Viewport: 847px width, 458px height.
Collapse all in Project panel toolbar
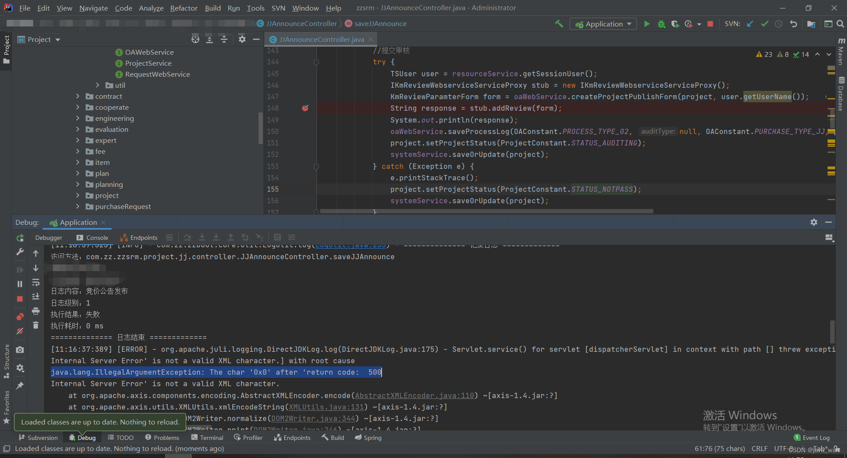pyautogui.click(x=224, y=39)
